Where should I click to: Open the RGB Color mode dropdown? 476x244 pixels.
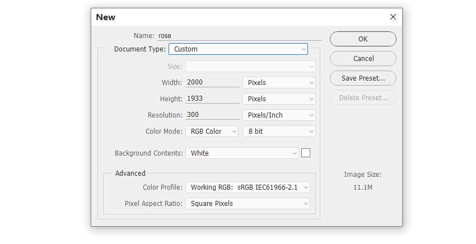point(212,132)
